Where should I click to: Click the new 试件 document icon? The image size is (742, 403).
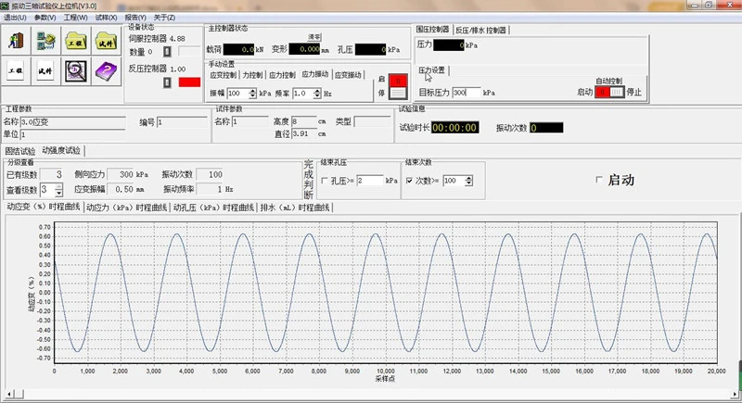click(x=45, y=71)
